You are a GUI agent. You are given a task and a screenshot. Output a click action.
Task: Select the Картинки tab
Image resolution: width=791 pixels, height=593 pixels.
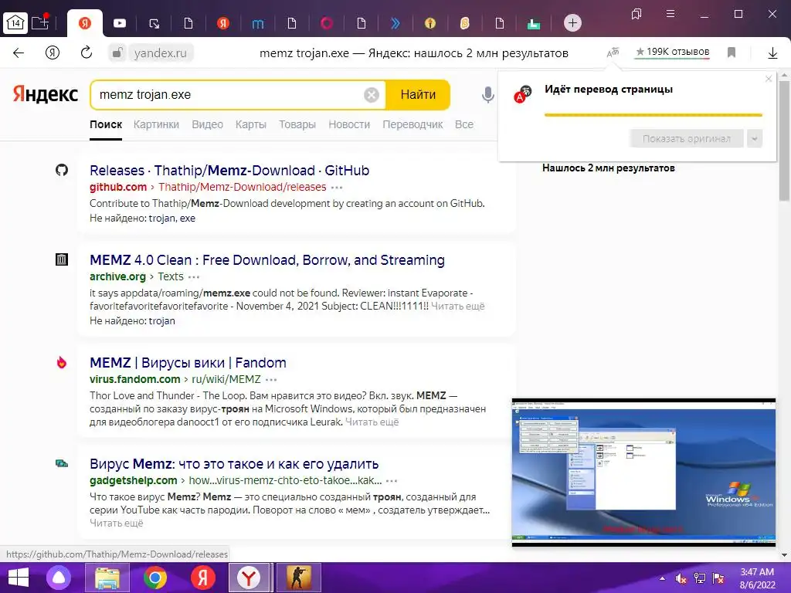[156, 124]
